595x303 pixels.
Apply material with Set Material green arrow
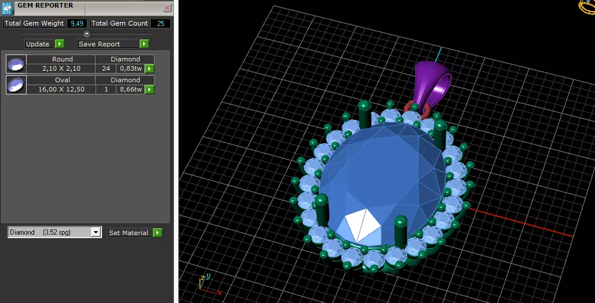tap(158, 233)
